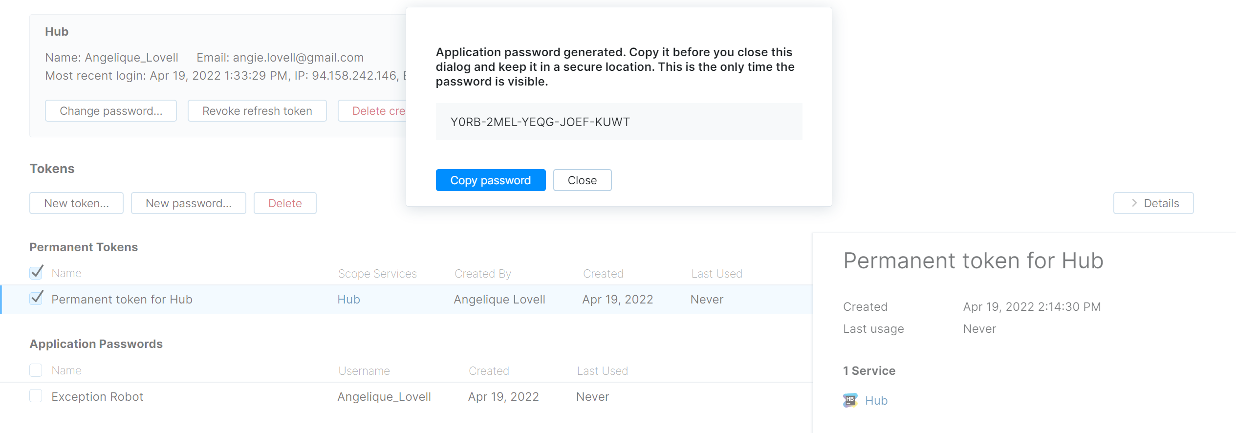Open the Change password dialog
The image size is (1236, 433).
(x=110, y=110)
